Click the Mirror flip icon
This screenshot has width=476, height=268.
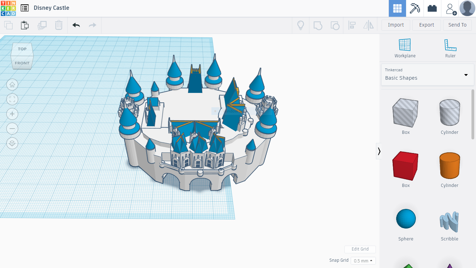[x=369, y=25]
